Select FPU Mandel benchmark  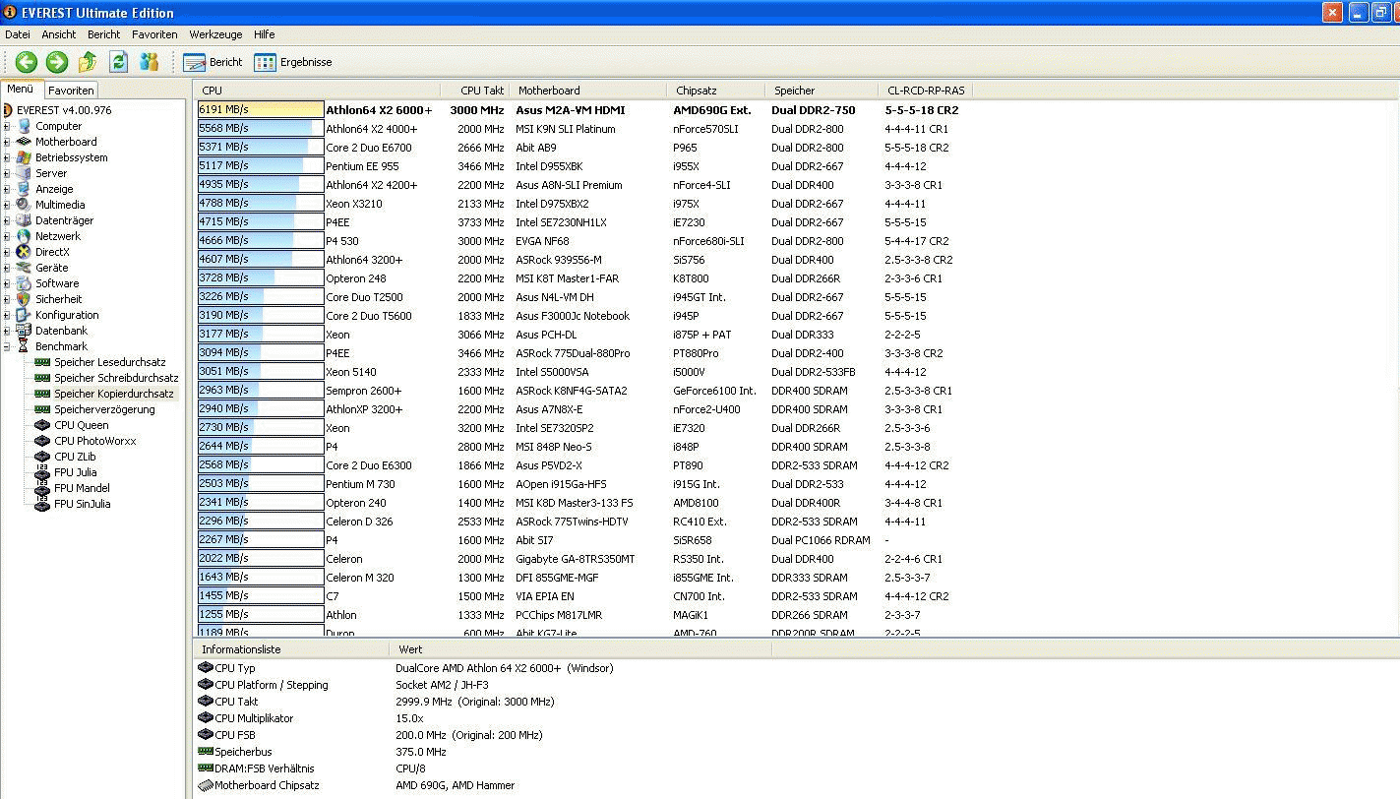click(82, 488)
